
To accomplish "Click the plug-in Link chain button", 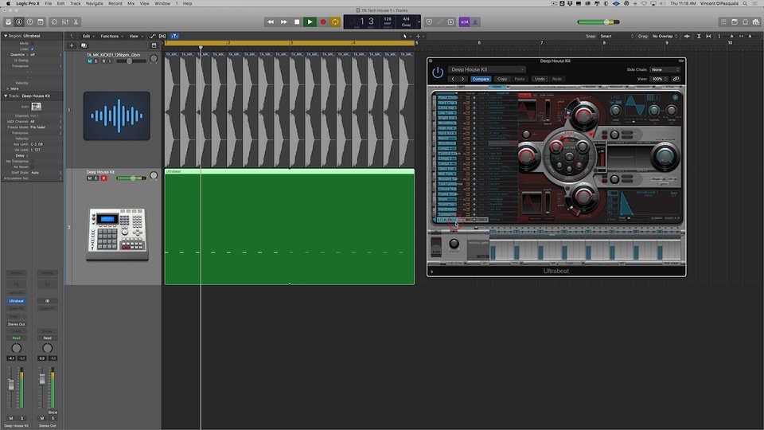I will pos(676,79).
